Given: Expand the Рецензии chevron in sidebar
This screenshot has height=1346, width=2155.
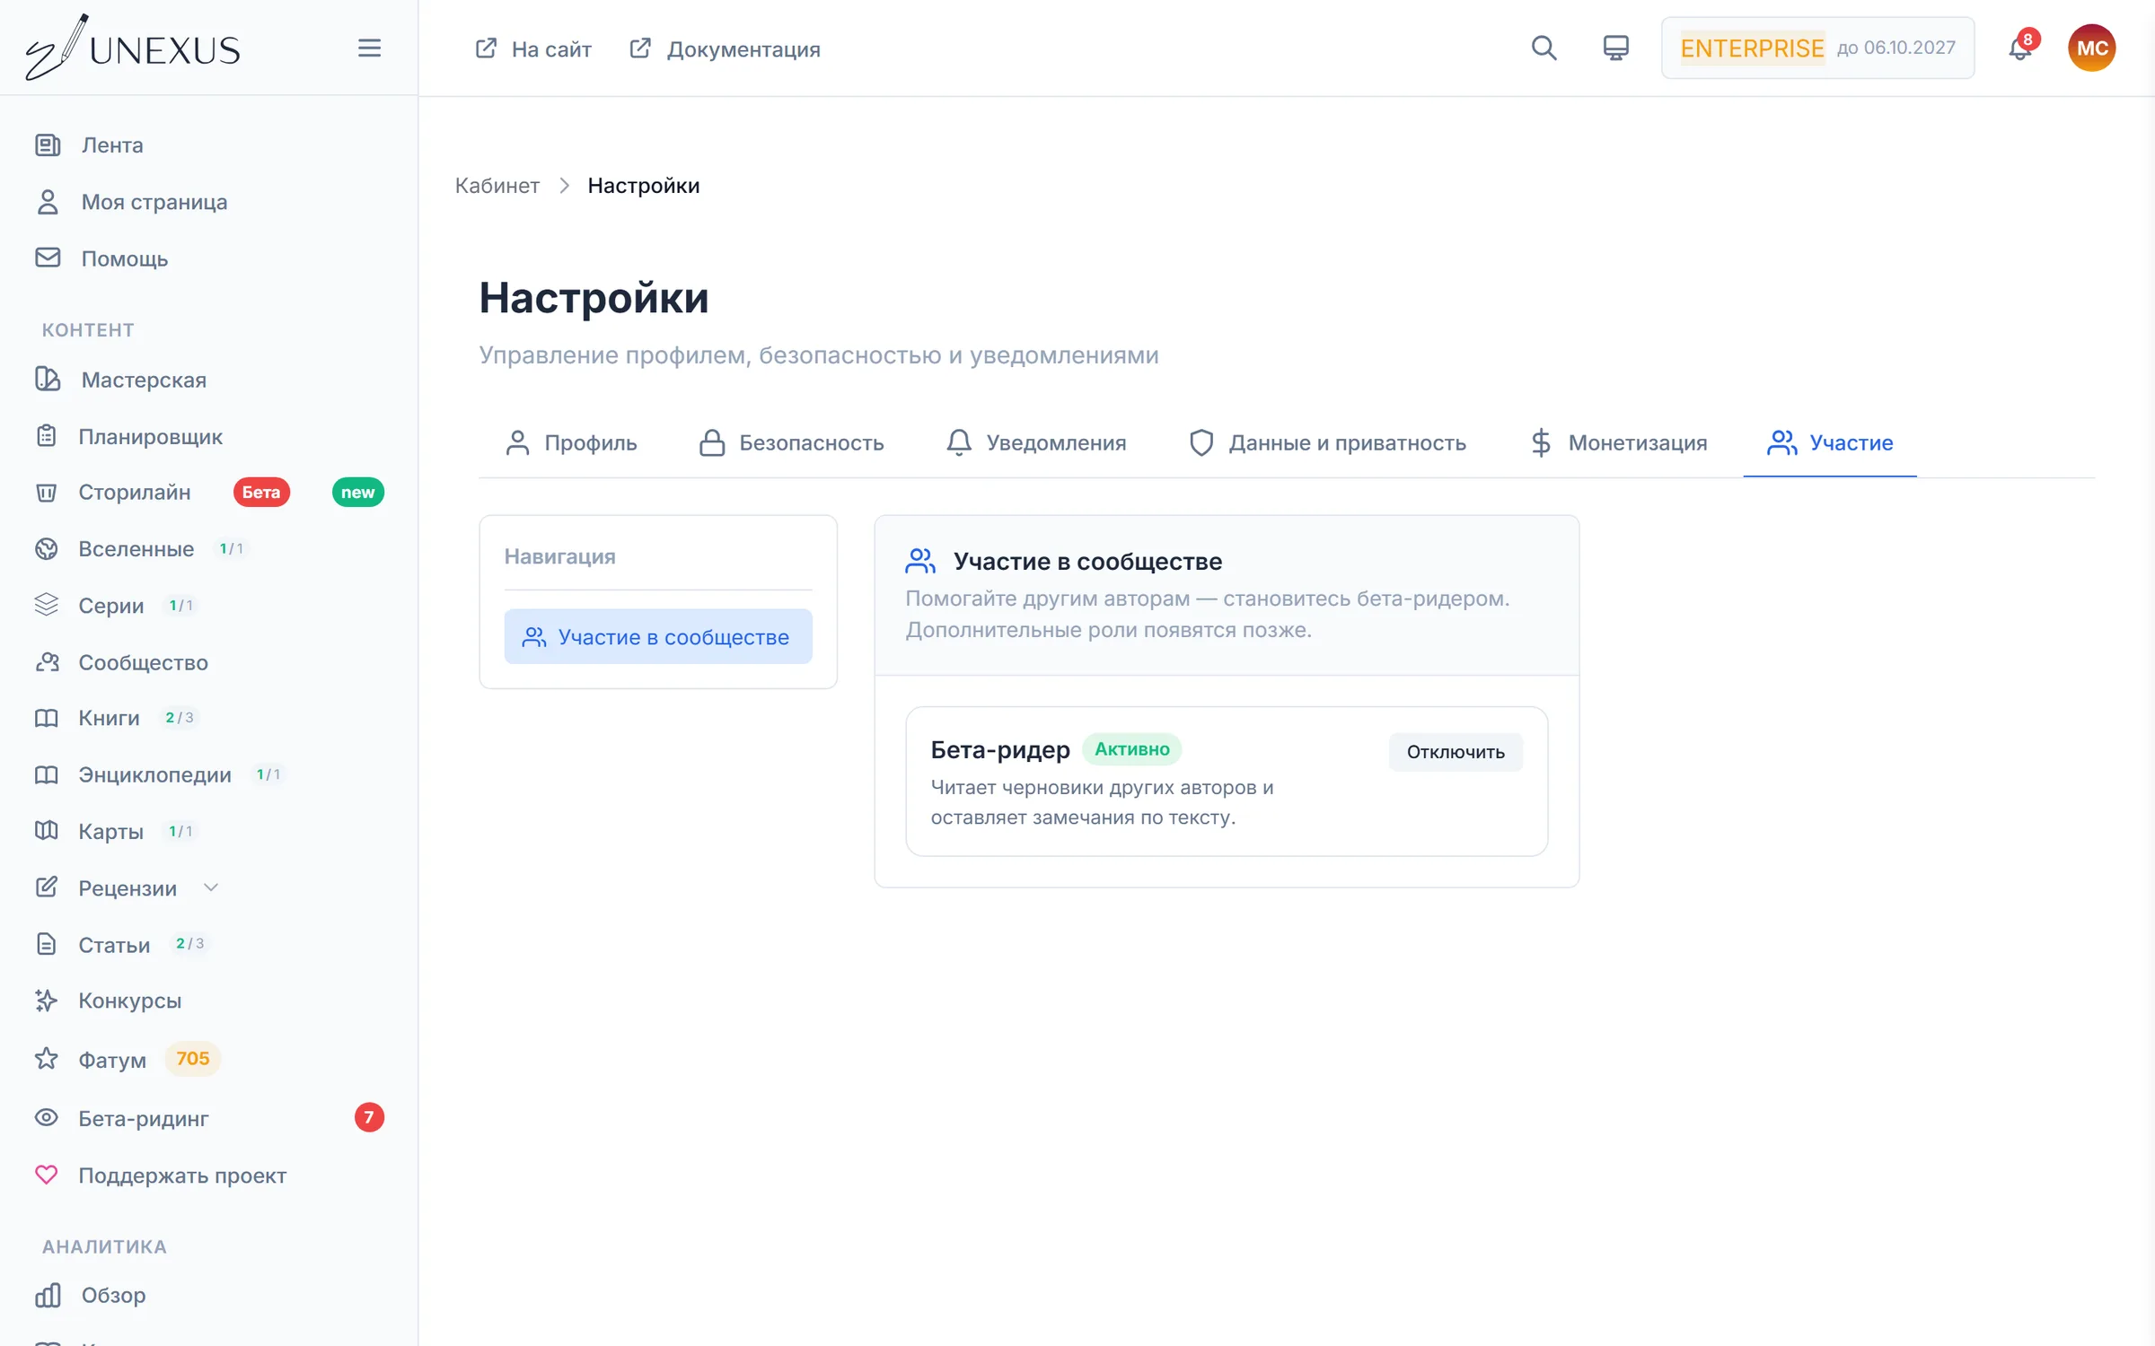Looking at the screenshot, I should 211,887.
